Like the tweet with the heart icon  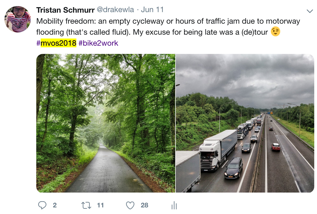[x=130, y=205]
